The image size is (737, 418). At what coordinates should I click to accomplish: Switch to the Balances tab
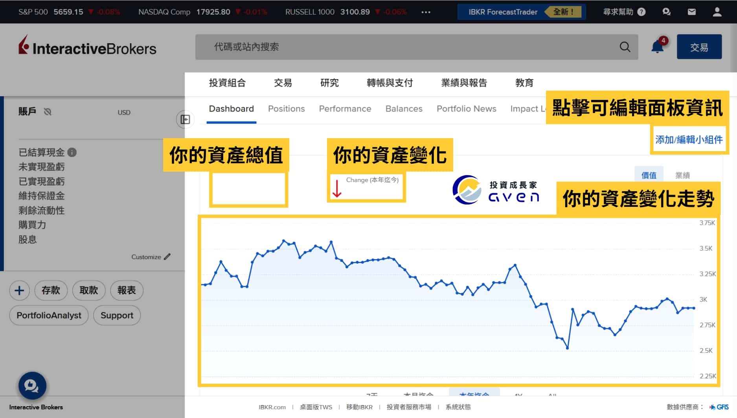404,109
